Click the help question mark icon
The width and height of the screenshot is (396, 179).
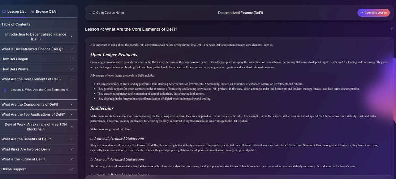coord(392,29)
